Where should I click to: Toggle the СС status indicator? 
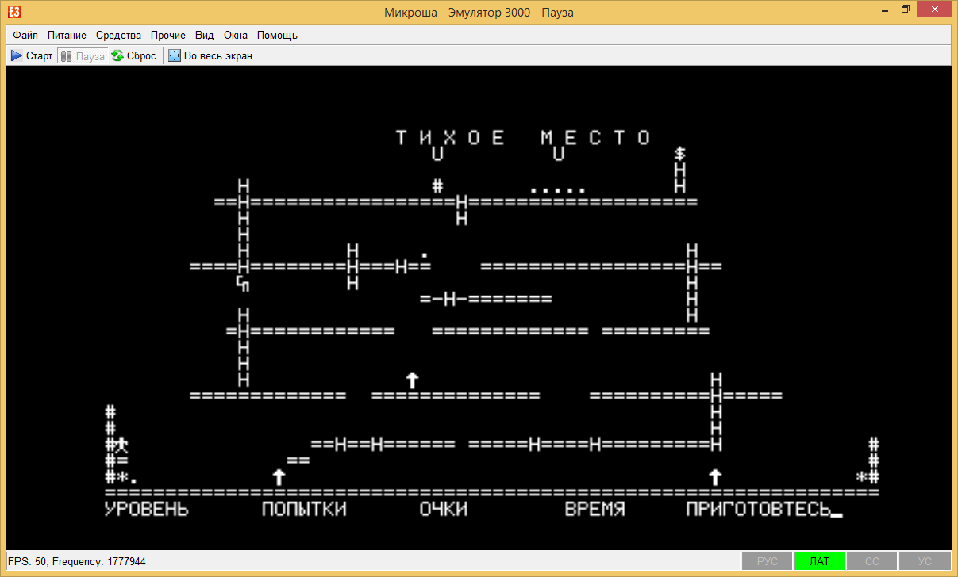(x=871, y=561)
